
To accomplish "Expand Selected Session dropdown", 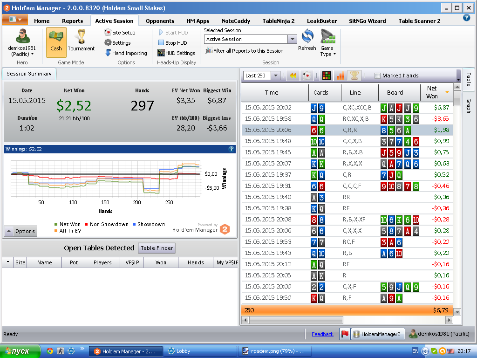I will tap(292, 39).
